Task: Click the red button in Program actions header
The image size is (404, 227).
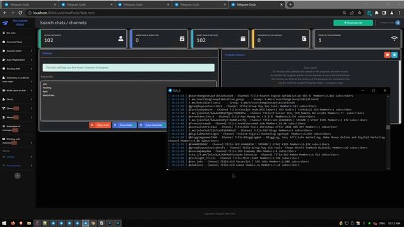Action: click(x=387, y=55)
